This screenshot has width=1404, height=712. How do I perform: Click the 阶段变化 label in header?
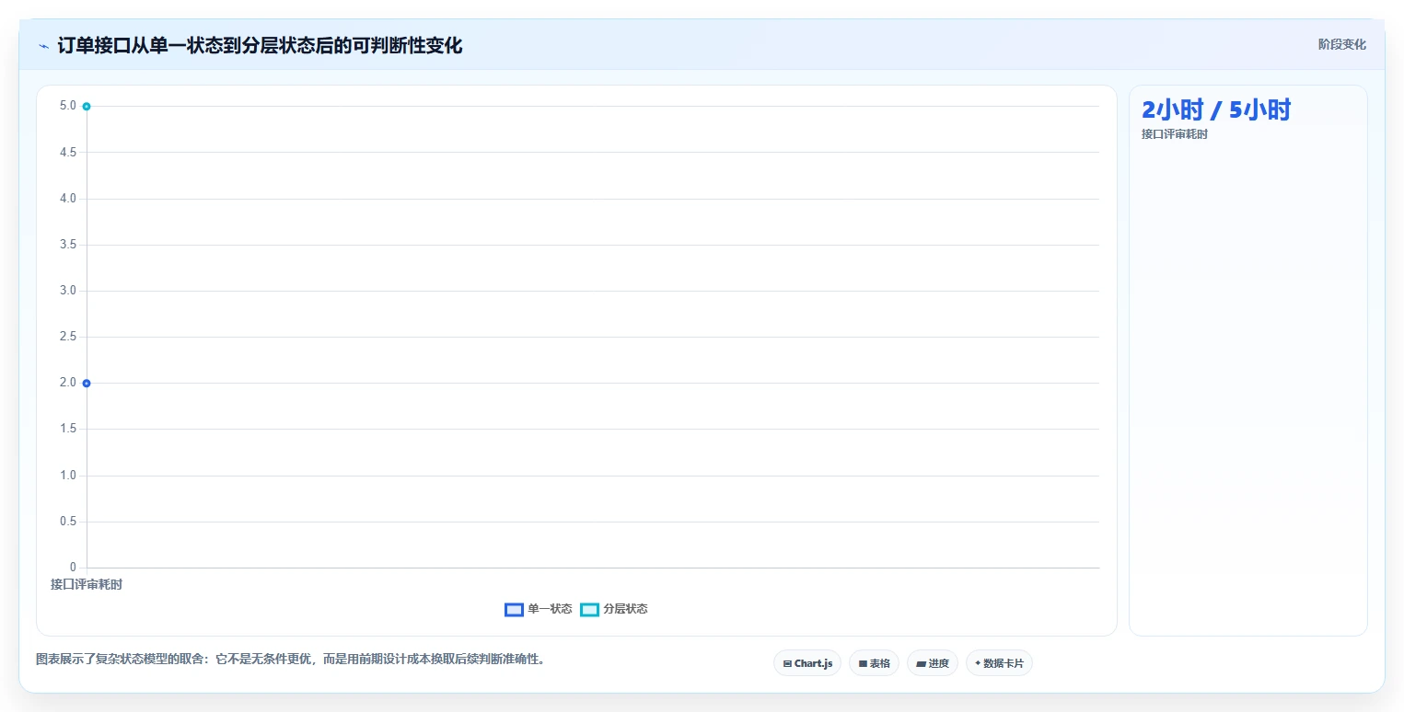[1342, 44]
